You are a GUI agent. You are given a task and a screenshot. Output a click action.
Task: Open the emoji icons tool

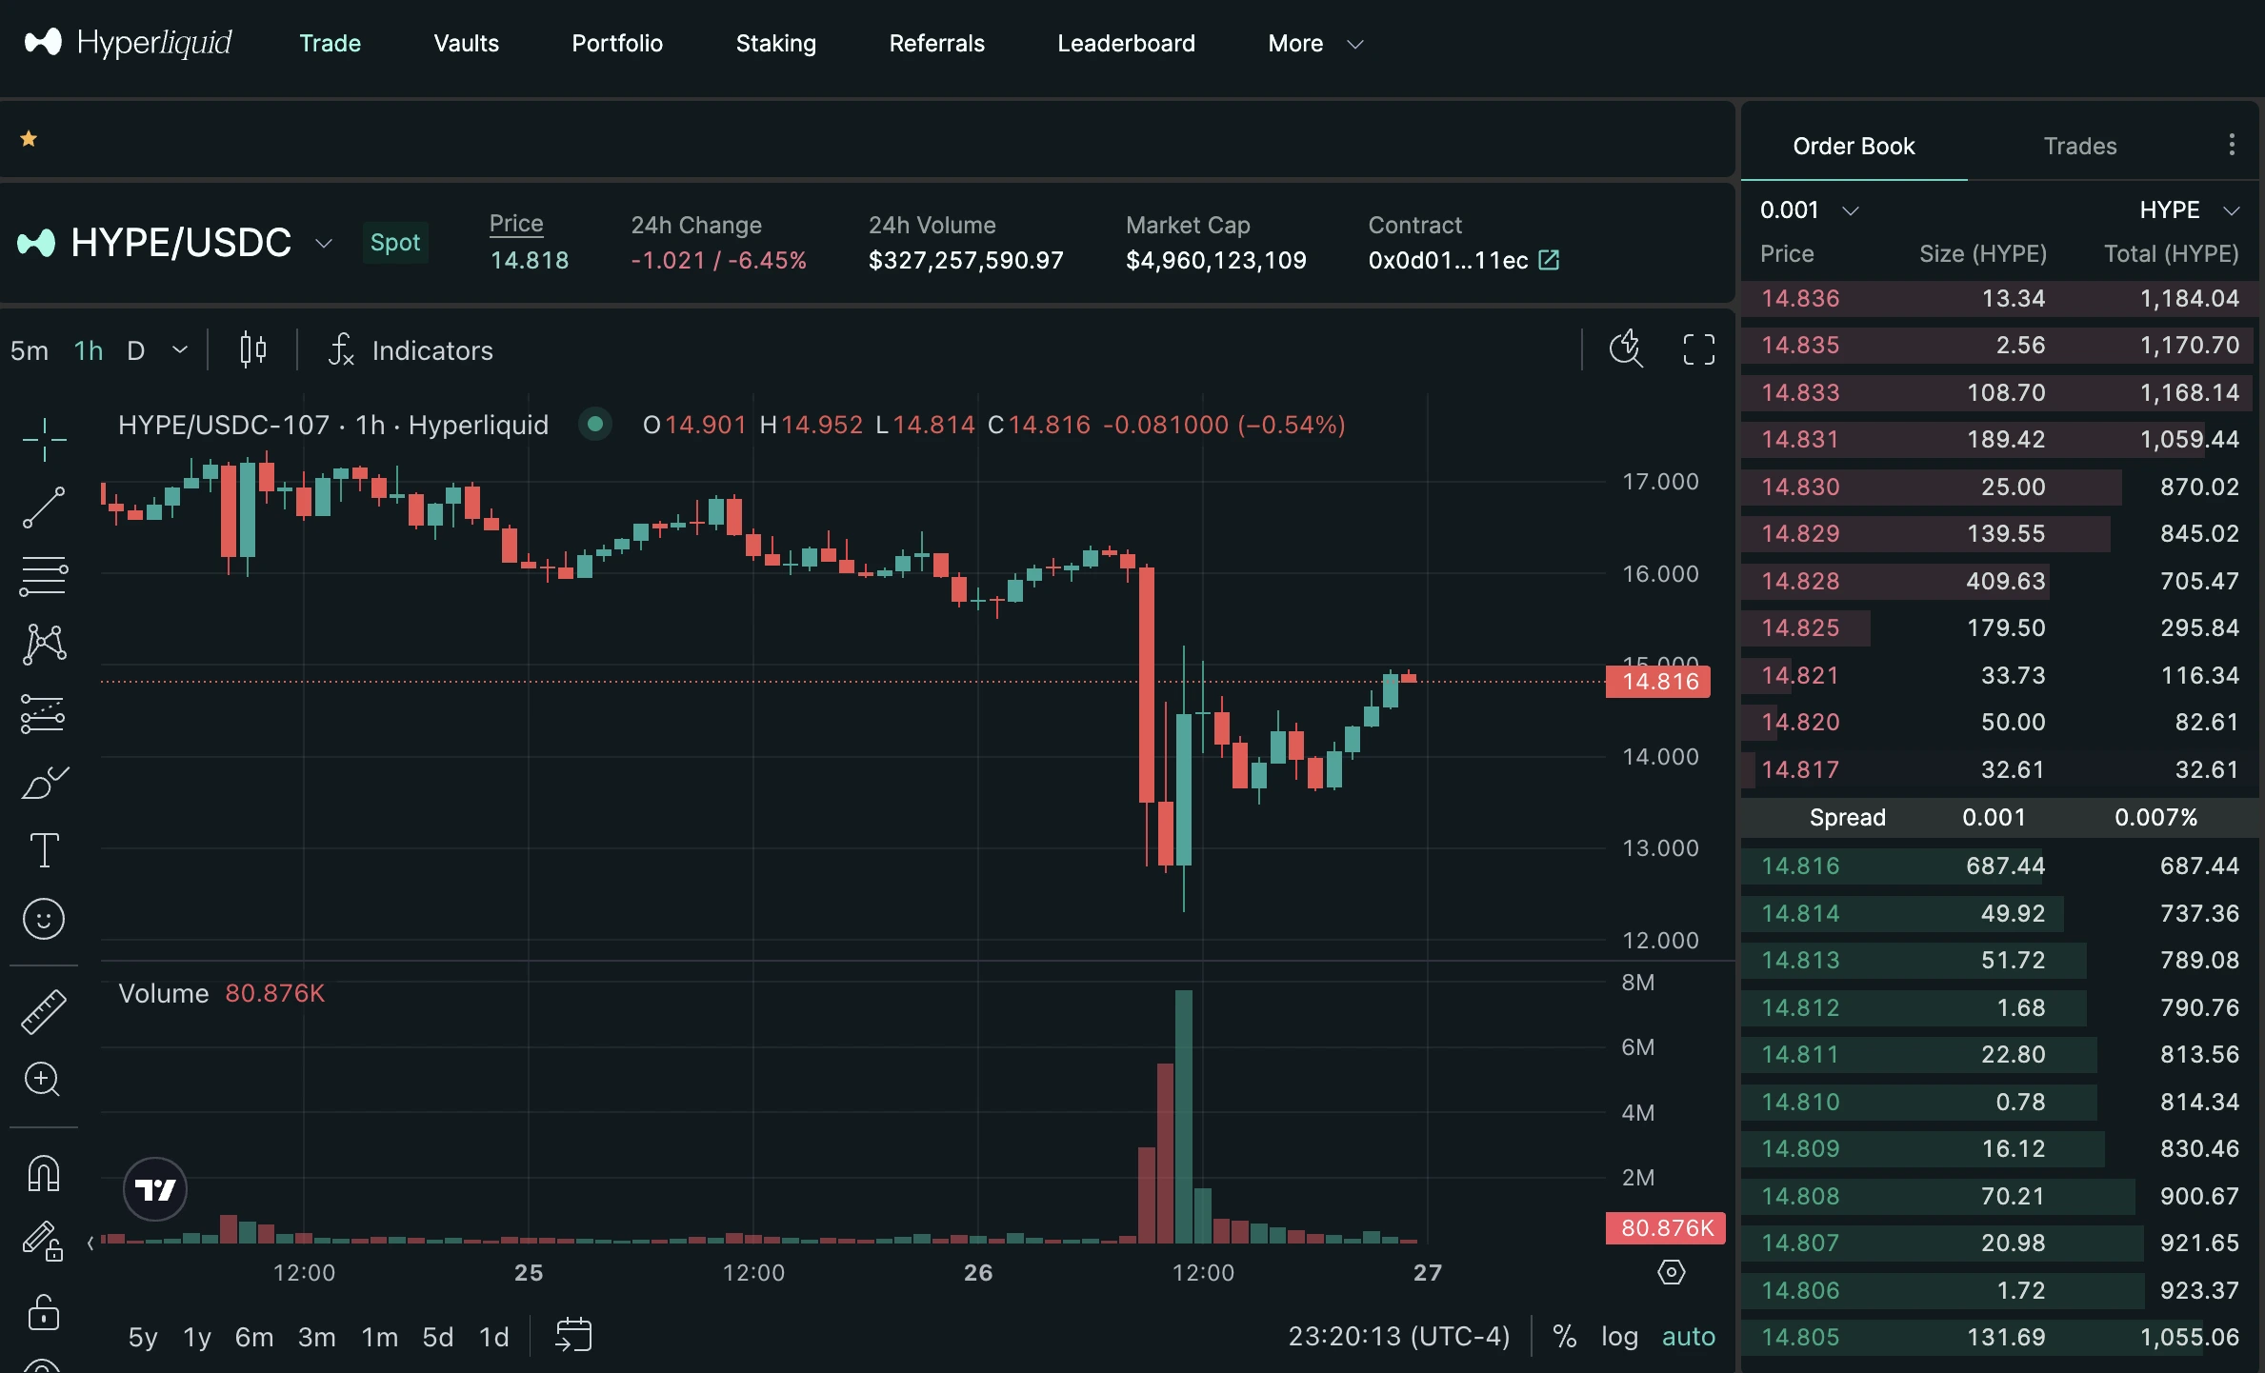click(x=44, y=919)
